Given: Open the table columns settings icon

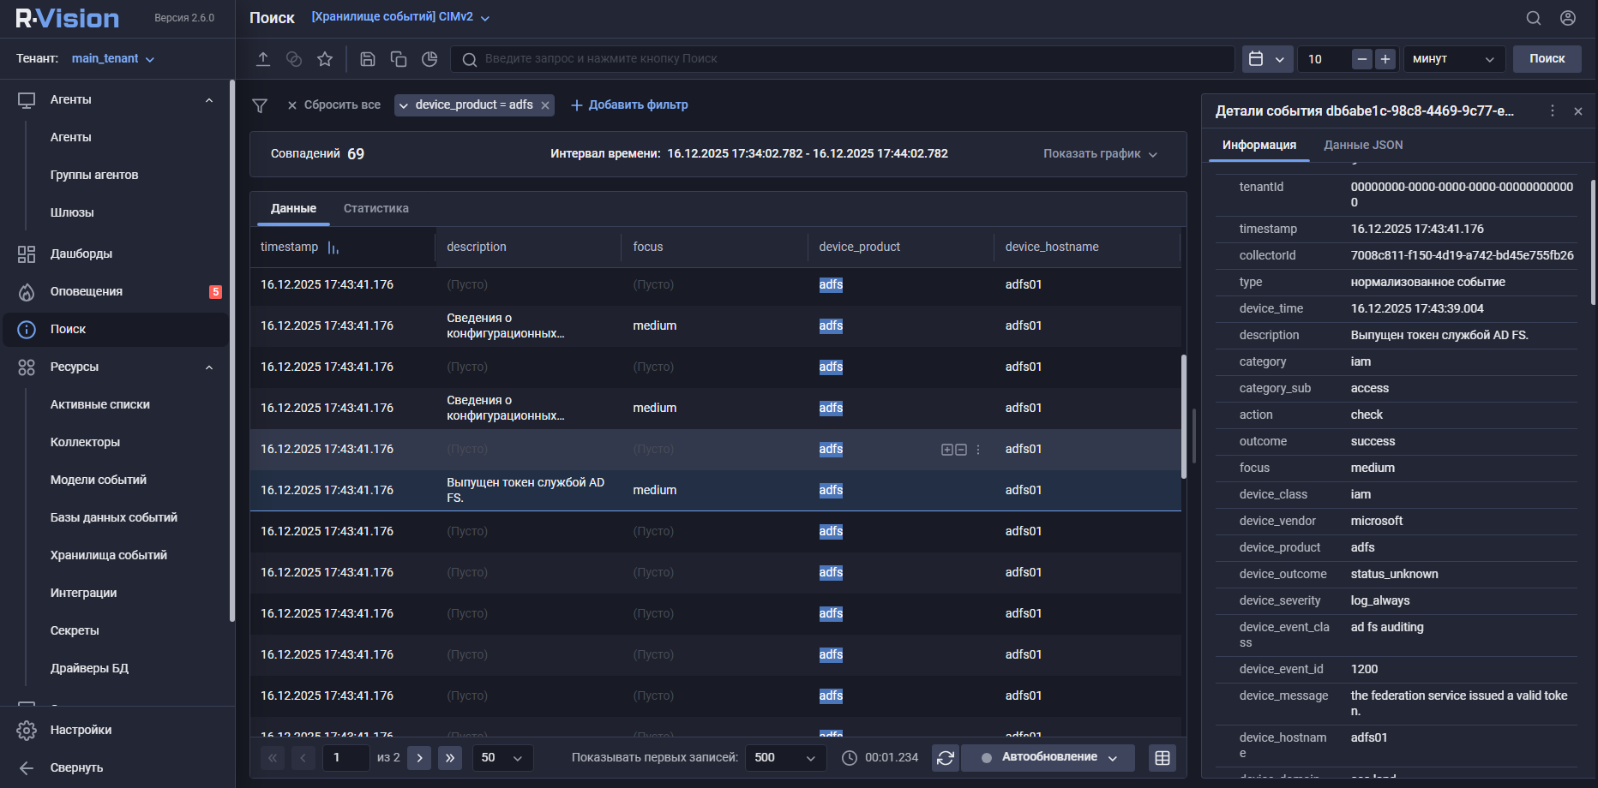Looking at the screenshot, I should click(1162, 758).
